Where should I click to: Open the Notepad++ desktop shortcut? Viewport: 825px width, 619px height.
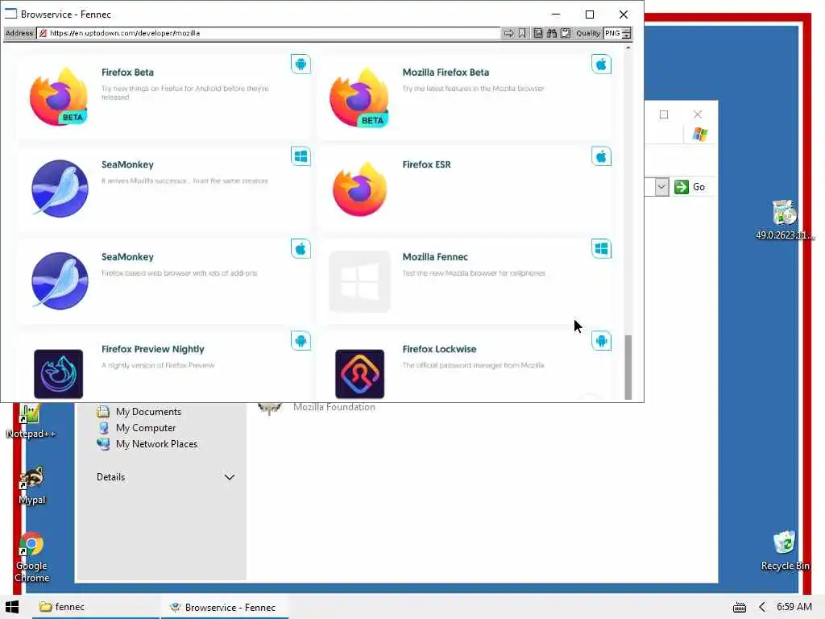(31, 422)
